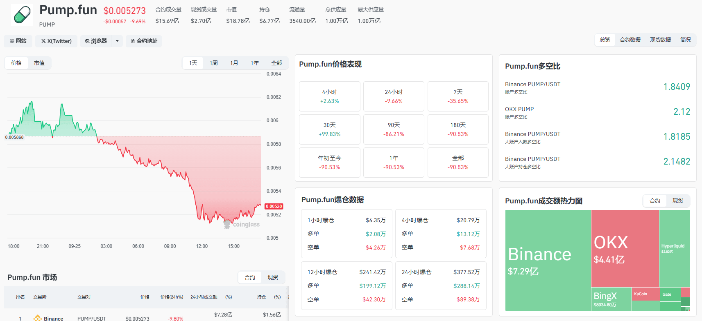This screenshot has height=321, width=702.
Task: Expand the 浏览器 dropdown arrow
Action: point(117,41)
